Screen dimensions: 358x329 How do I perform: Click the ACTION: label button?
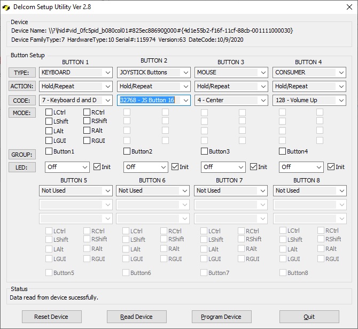tap(22, 86)
